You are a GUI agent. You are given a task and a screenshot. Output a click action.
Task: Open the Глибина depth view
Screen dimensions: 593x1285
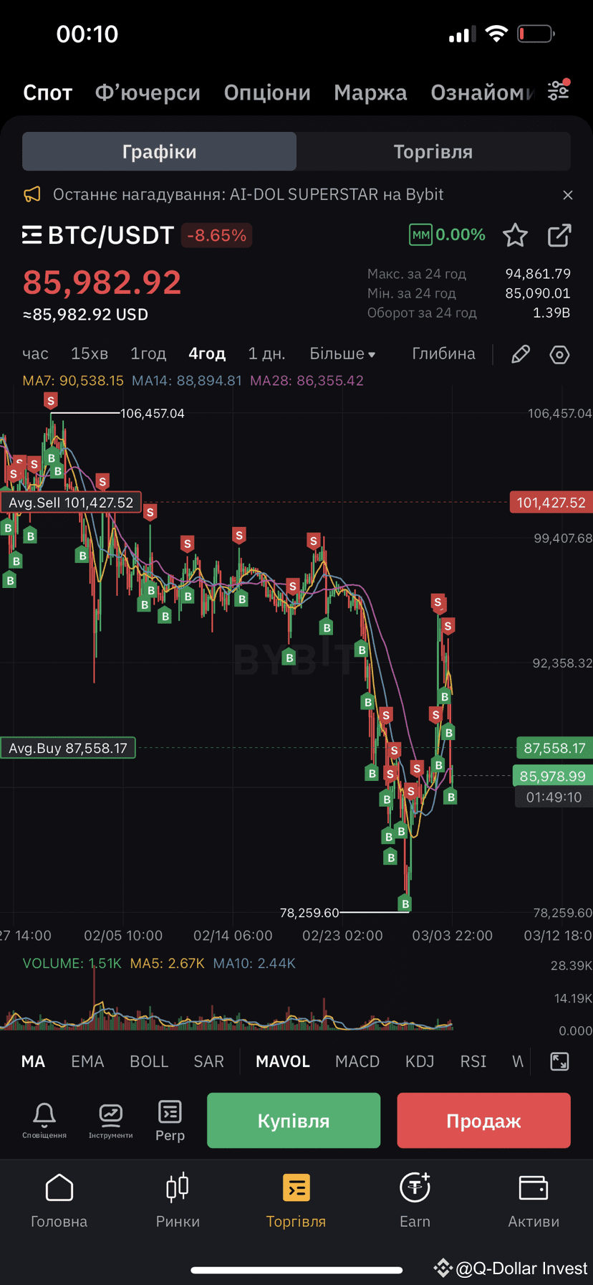coord(443,354)
